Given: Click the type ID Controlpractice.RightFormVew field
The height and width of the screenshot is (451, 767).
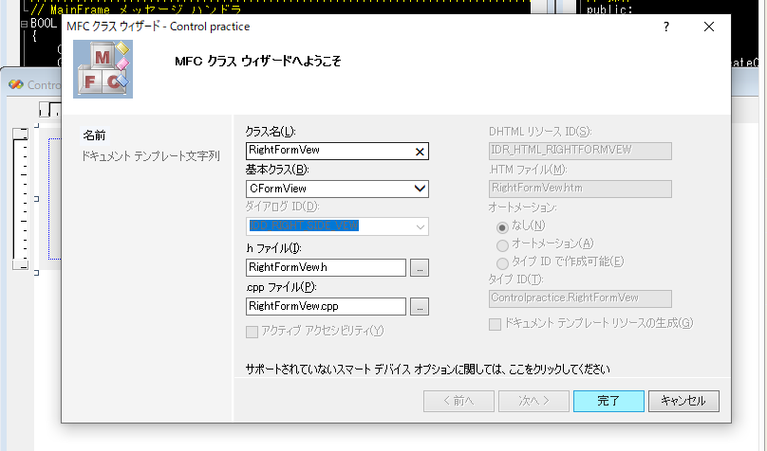Looking at the screenshot, I should click(x=580, y=298).
